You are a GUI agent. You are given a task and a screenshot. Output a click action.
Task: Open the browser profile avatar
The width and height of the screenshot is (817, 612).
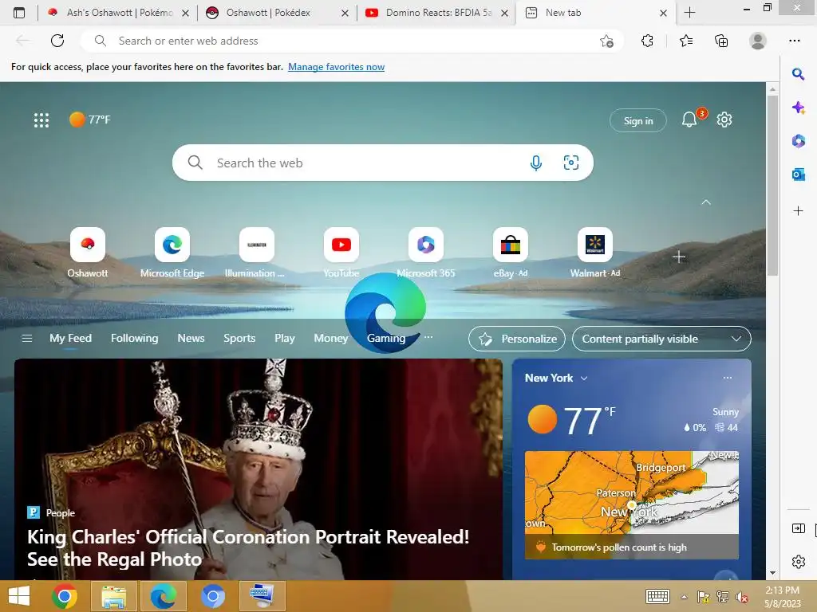[758, 41]
